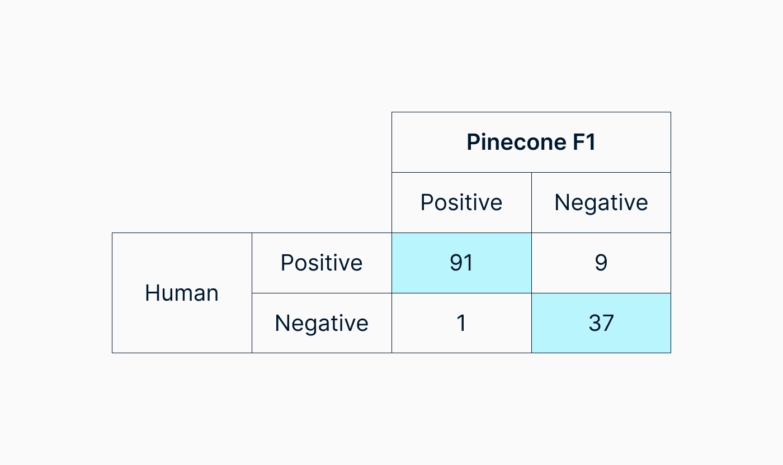This screenshot has width=783, height=465.
Task: Select the highlighted cell in Pinecone Positive column
Action: coord(461,263)
